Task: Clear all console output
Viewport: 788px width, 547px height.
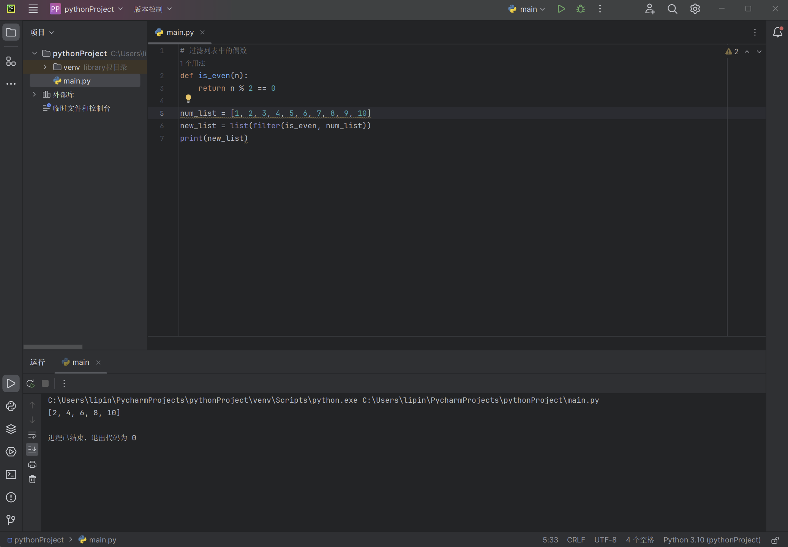Action: coord(32,479)
